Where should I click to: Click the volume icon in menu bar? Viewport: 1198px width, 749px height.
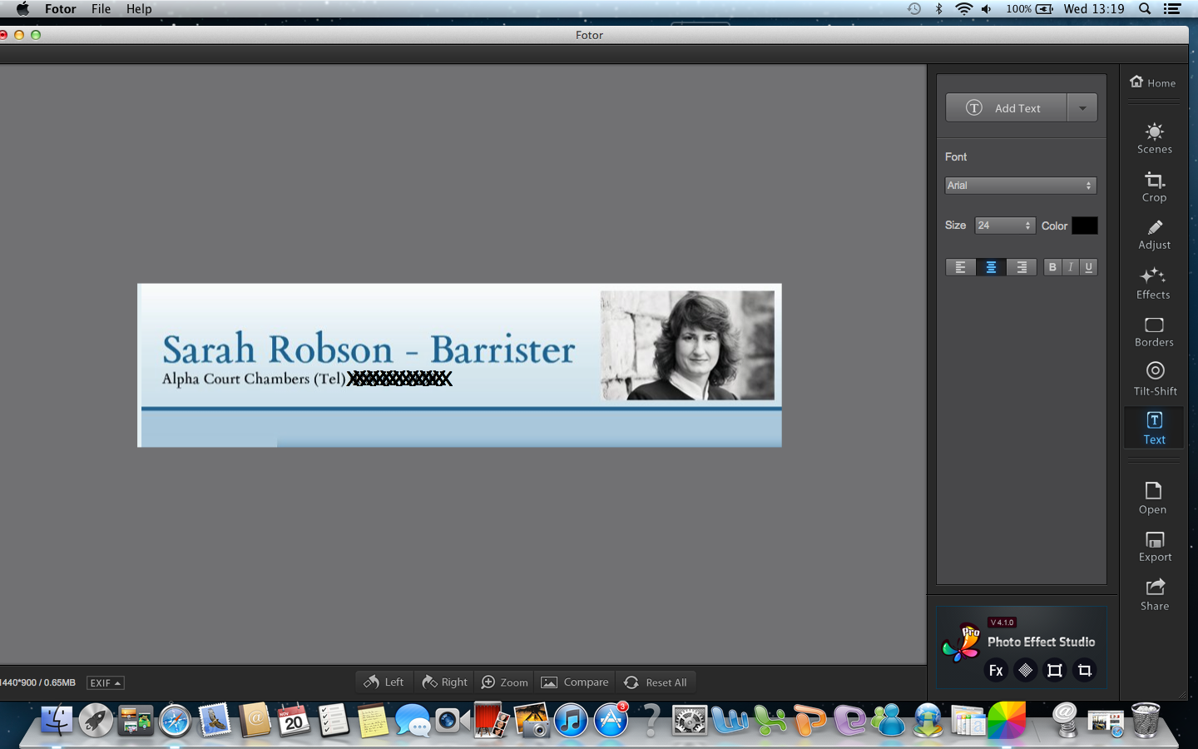[x=987, y=9]
